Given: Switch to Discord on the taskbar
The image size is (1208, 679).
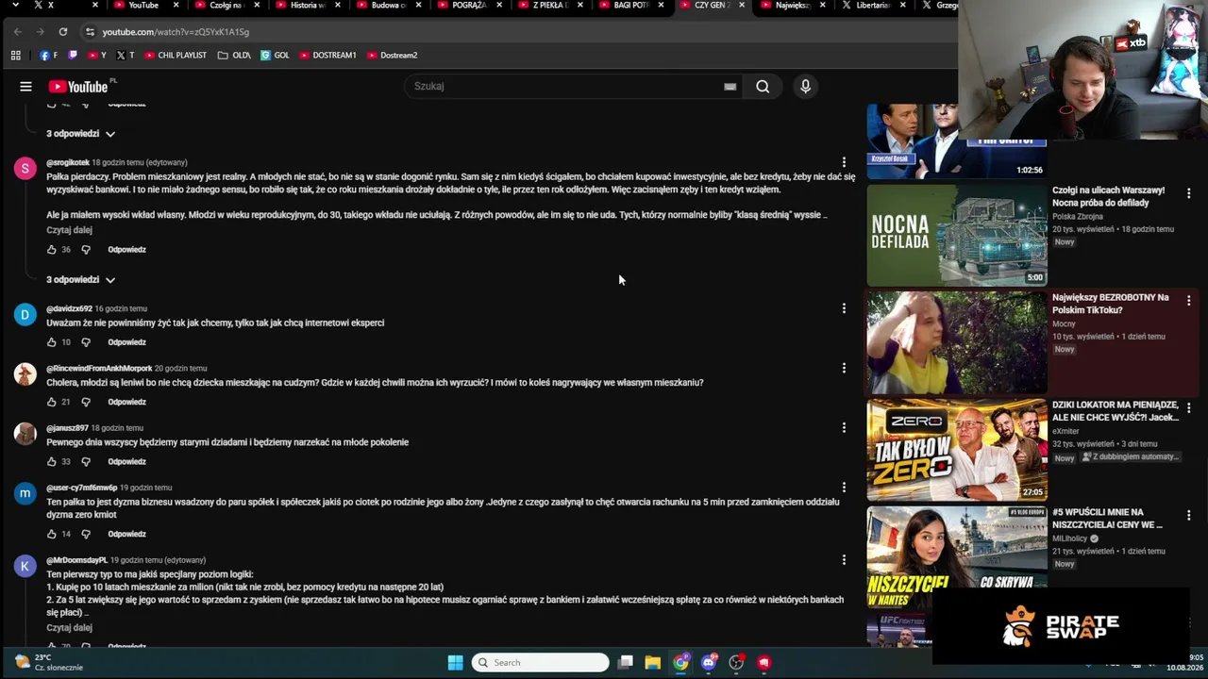Looking at the screenshot, I should (709, 663).
